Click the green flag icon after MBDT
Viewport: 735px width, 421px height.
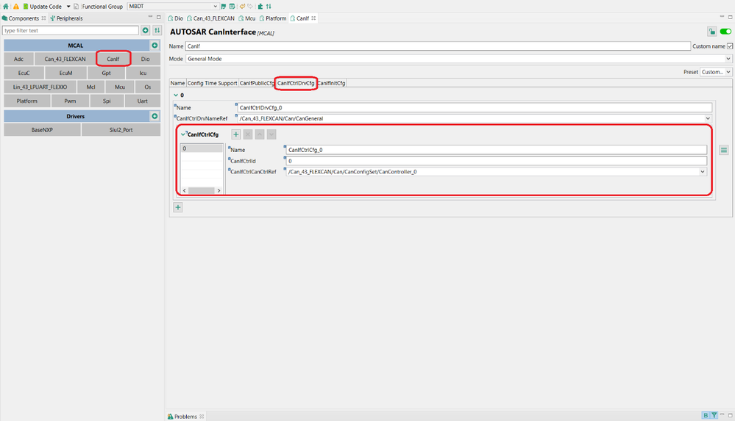[x=224, y=7]
